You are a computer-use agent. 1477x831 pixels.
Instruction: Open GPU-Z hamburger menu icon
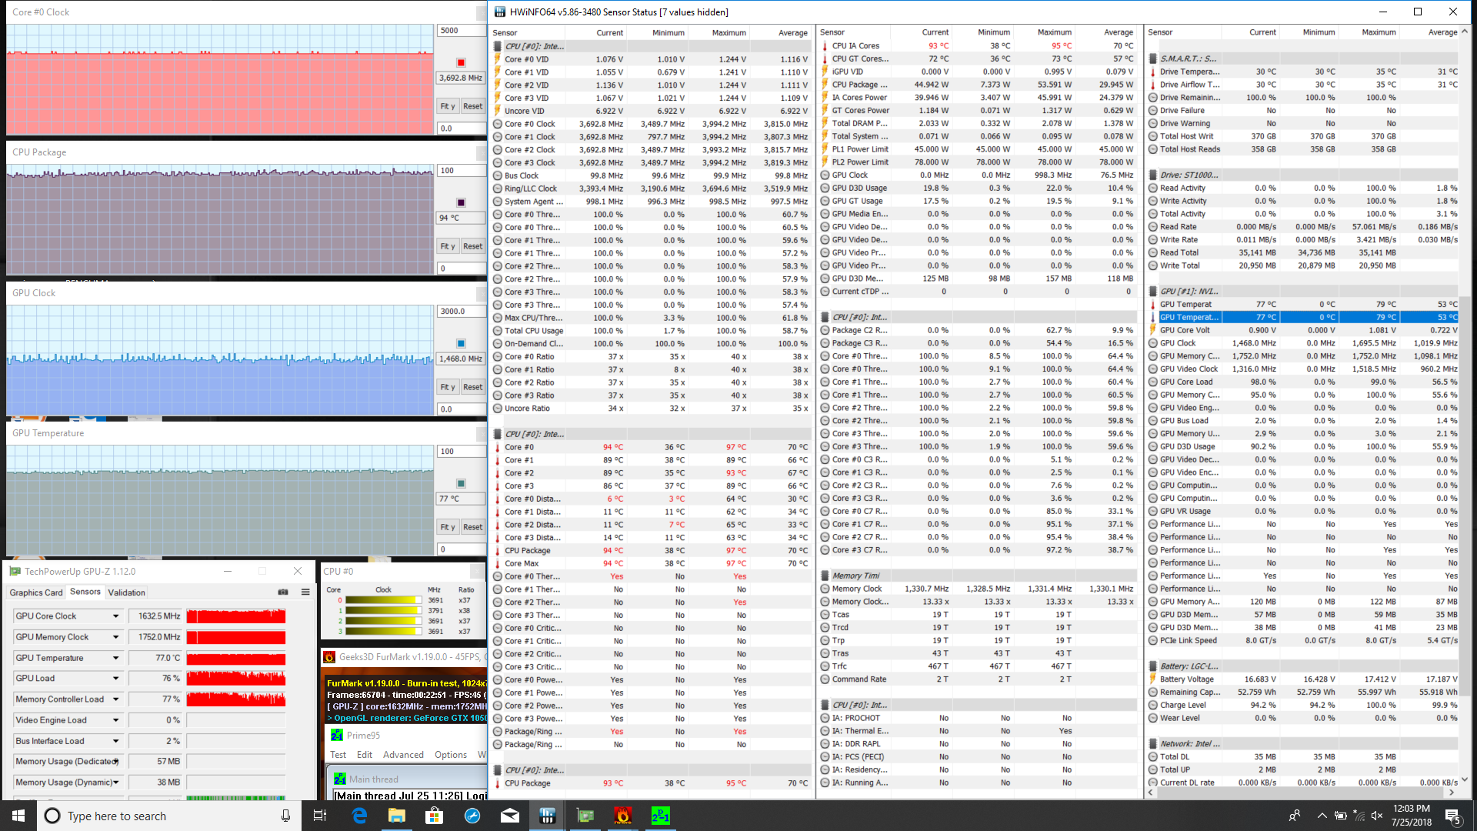pos(305,592)
